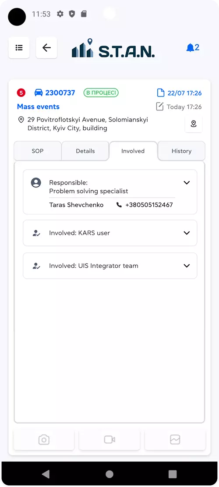Tap the camera photo icon
This screenshot has height=487, width=219.
click(x=44, y=440)
